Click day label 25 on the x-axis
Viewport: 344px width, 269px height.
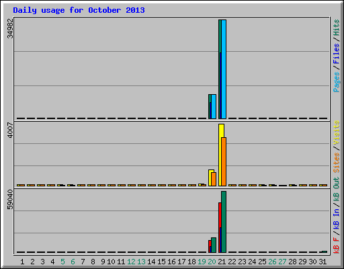[x=262, y=262]
